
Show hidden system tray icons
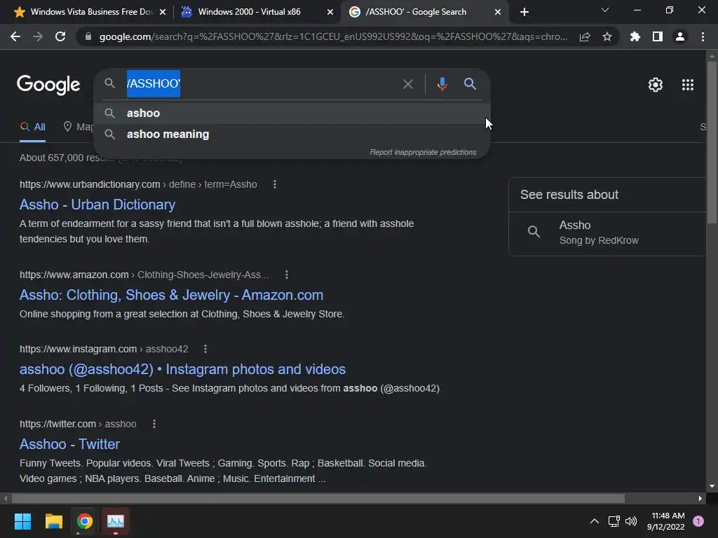click(x=595, y=521)
